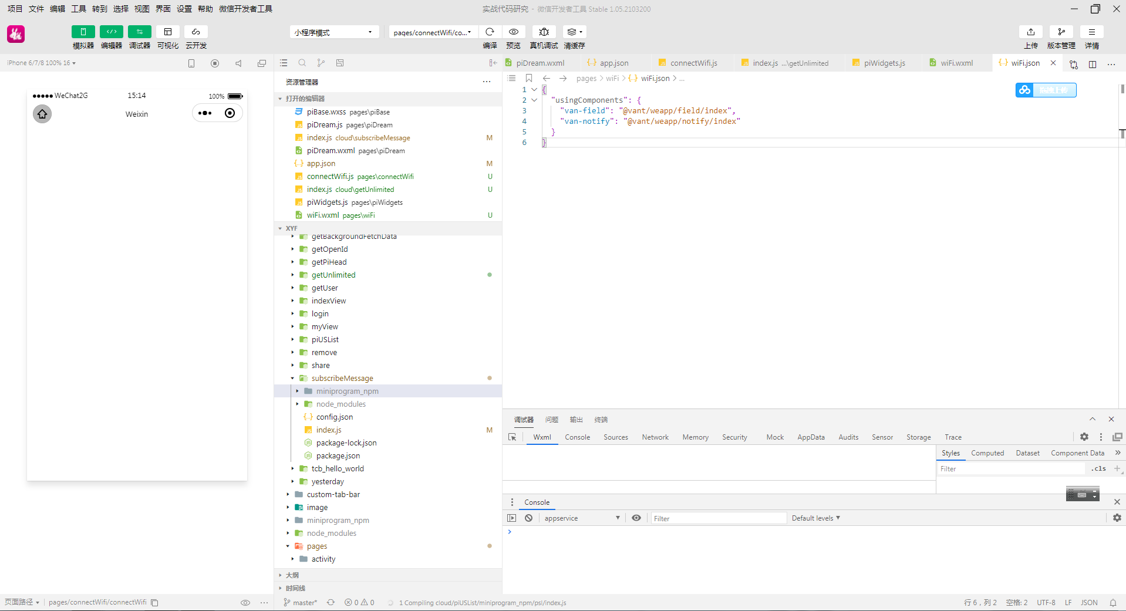This screenshot has height=611, width=1126.
Task: Click the preview eye icon
Action: point(514,32)
